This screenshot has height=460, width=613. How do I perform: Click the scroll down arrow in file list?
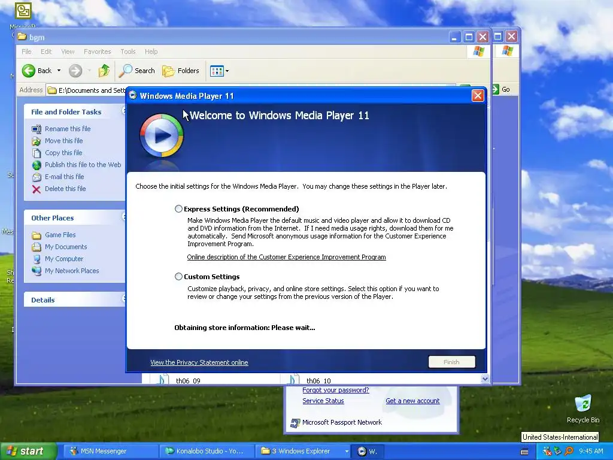[x=485, y=379]
